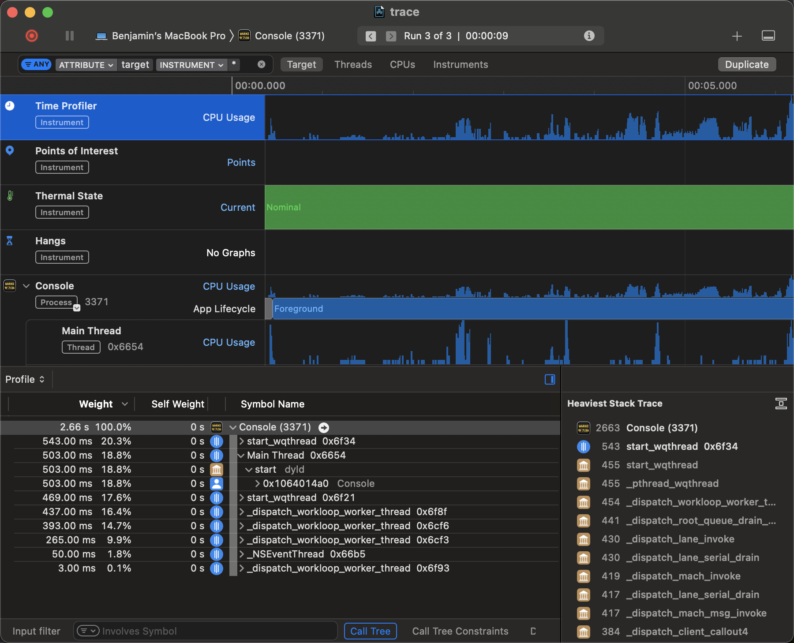The height and width of the screenshot is (643, 794).
Task: Collapse the Console (3371) tree row
Action: coord(233,427)
